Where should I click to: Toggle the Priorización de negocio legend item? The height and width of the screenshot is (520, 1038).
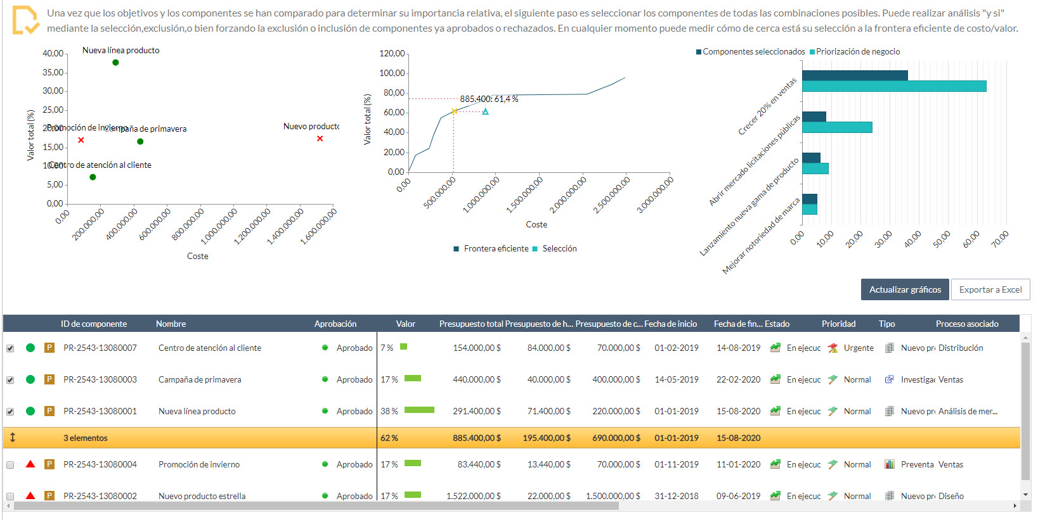click(x=857, y=52)
